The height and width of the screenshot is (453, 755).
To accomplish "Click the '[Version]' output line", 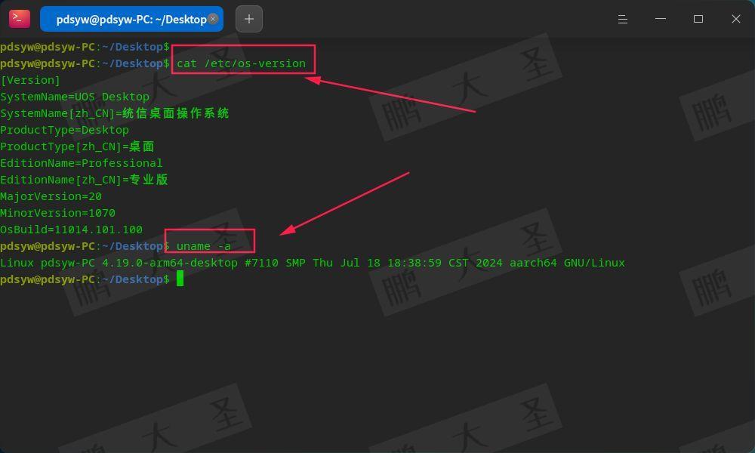I will (x=30, y=80).
